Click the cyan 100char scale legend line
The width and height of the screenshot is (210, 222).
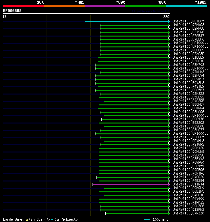147,220
